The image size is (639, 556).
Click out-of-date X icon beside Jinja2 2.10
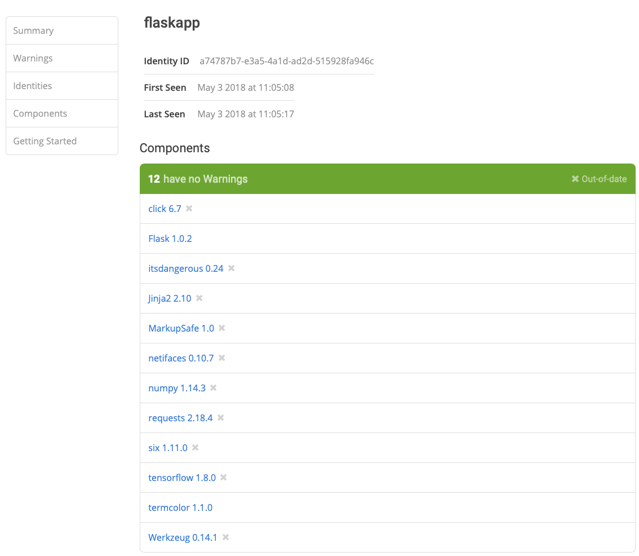click(x=199, y=298)
